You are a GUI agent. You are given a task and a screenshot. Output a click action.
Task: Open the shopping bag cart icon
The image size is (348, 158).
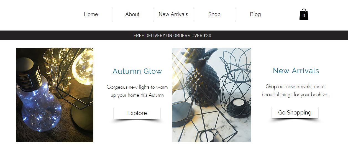(x=304, y=14)
